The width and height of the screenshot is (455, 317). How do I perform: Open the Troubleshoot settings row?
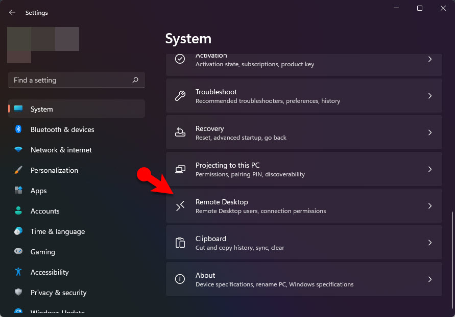[304, 96]
